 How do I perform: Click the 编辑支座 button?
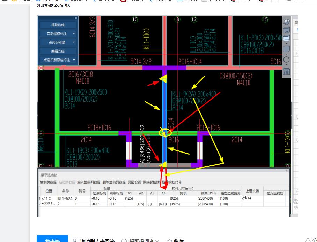coord(58,51)
